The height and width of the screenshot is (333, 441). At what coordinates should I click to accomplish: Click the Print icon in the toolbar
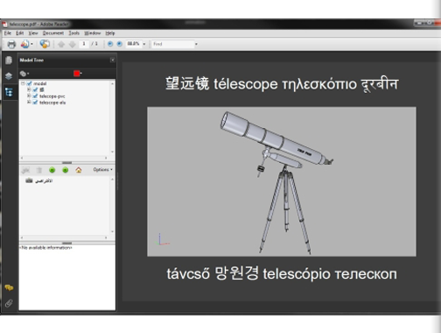(11, 45)
